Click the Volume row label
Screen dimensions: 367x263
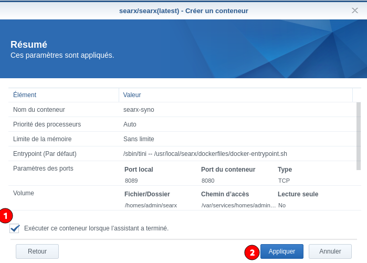(x=24, y=193)
